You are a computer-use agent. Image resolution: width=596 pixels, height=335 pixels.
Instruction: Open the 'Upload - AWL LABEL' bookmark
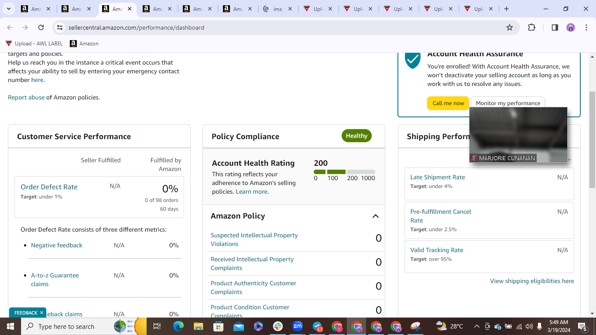(x=34, y=44)
